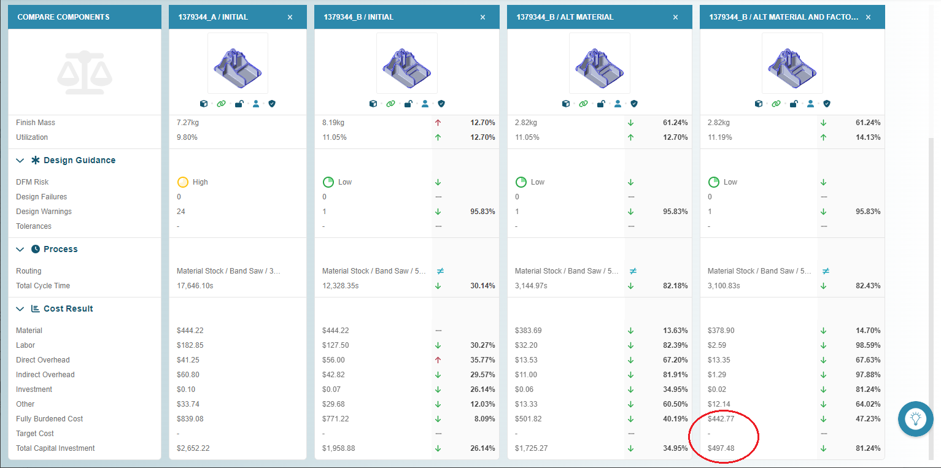Viewport: 941px width, 468px height.
Task: Click the user icon under 1379344_A / INITIAL
Action: [256, 104]
